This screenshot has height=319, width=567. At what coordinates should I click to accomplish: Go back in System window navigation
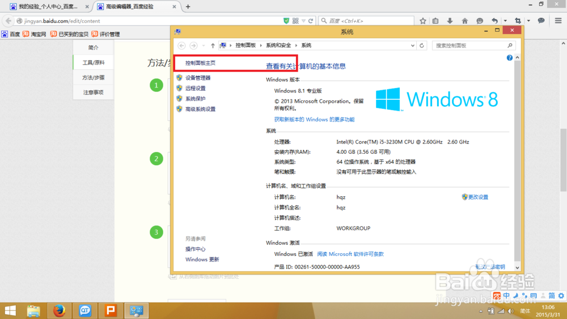[x=181, y=45]
